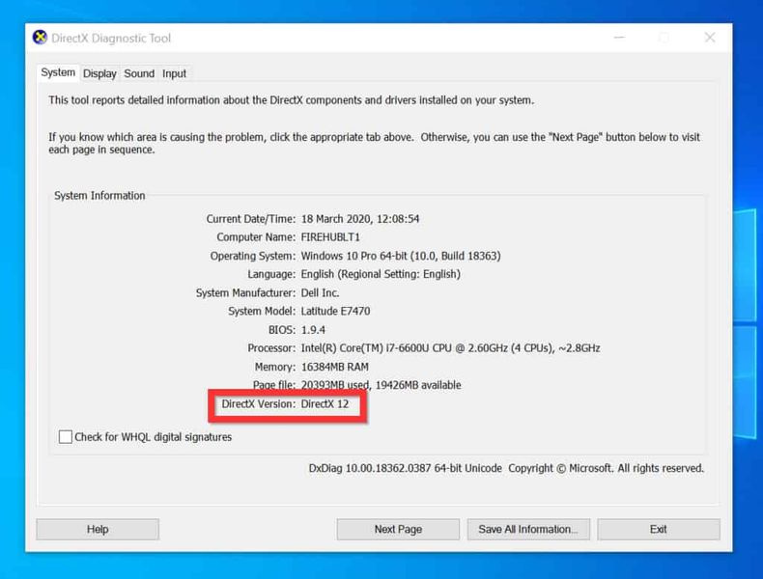This screenshot has width=763, height=579.
Task: Click Save All Information button
Action: [x=528, y=529]
